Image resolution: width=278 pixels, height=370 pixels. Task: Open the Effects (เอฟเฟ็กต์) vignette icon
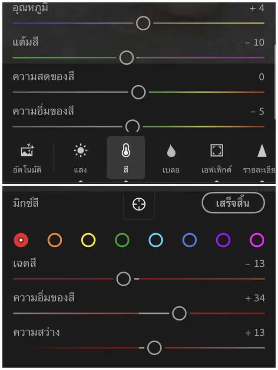[216, 151]
